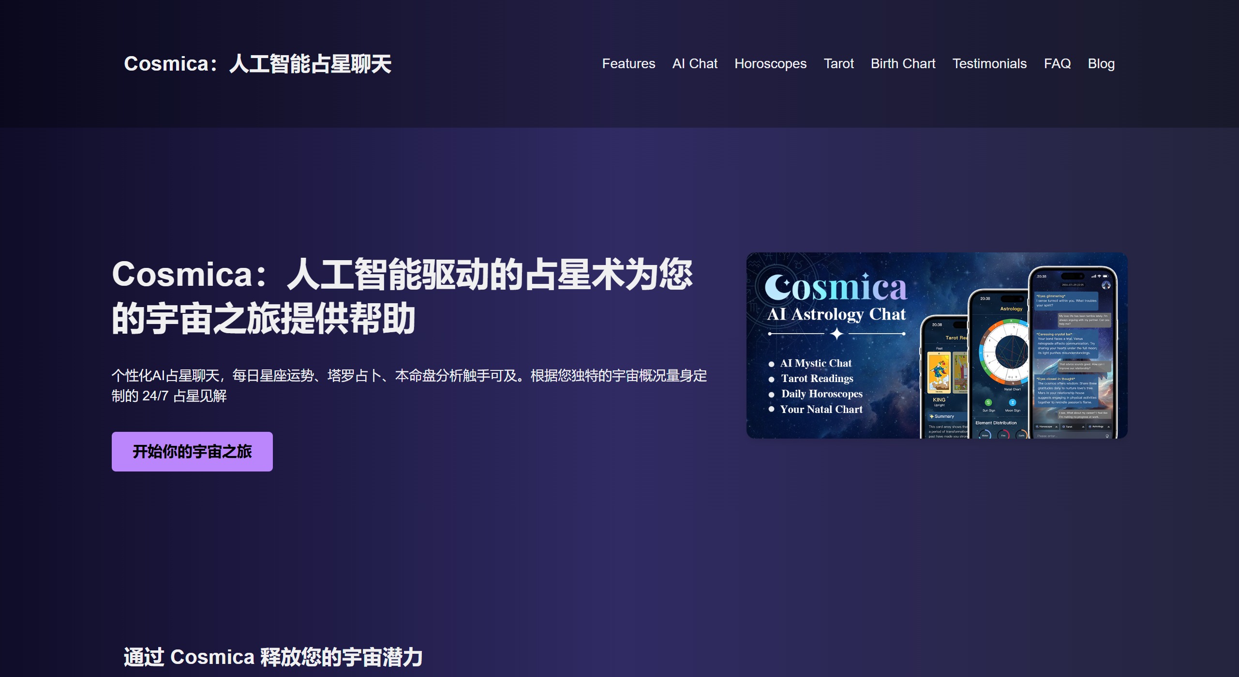This screenshot has width=1239, height=677.
Task: Open the Features nav item
Action: click(x=628, y=63)
